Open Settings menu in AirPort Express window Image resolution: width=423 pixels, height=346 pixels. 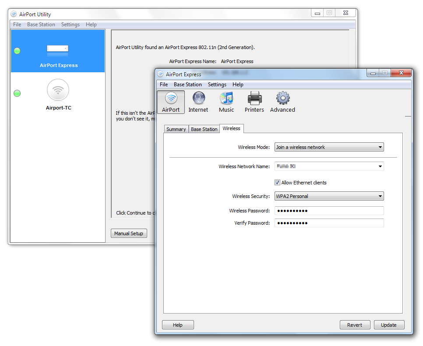coord(217,85)
